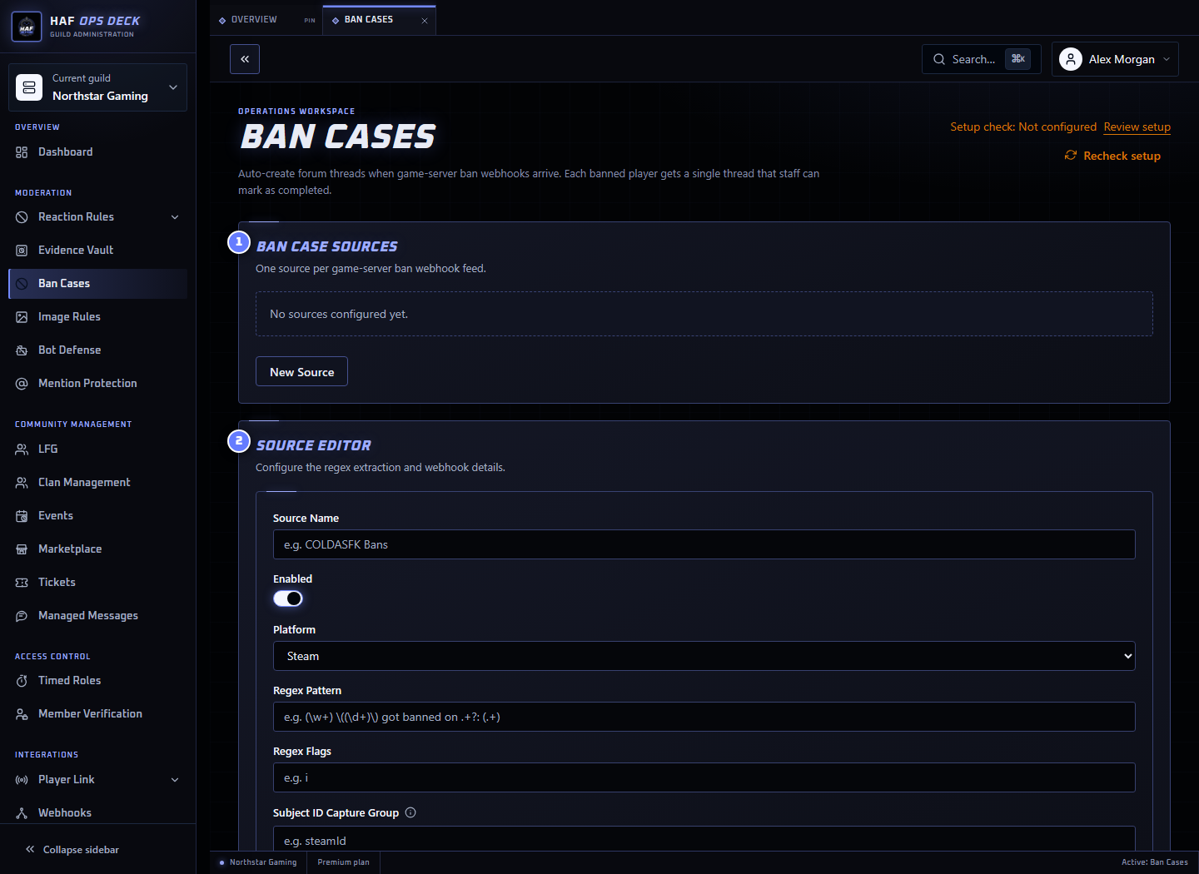Click the Ban Cases sidebar icon

click(22, 284)
